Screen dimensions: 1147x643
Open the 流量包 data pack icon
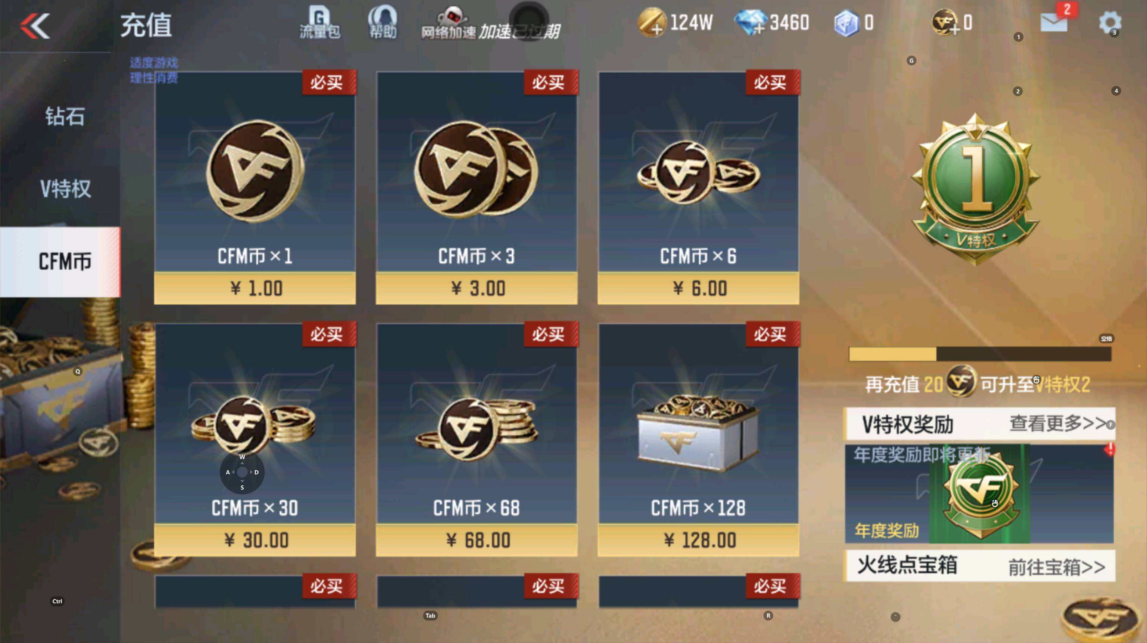320,22
